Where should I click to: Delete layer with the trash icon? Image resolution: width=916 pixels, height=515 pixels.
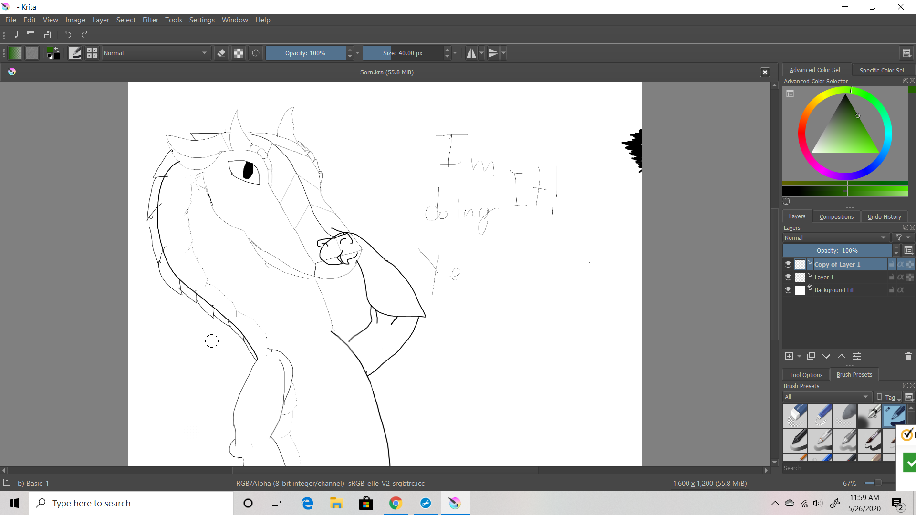point(908,356)
